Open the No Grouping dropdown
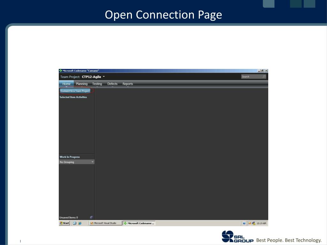327x245 pixels. 77,162
